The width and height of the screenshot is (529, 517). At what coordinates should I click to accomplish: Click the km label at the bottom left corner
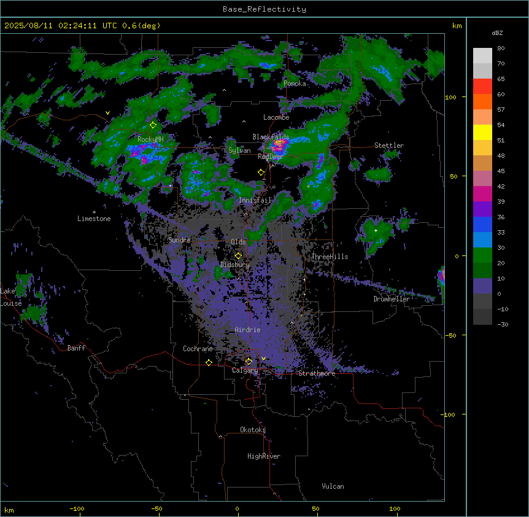point(9,510)
